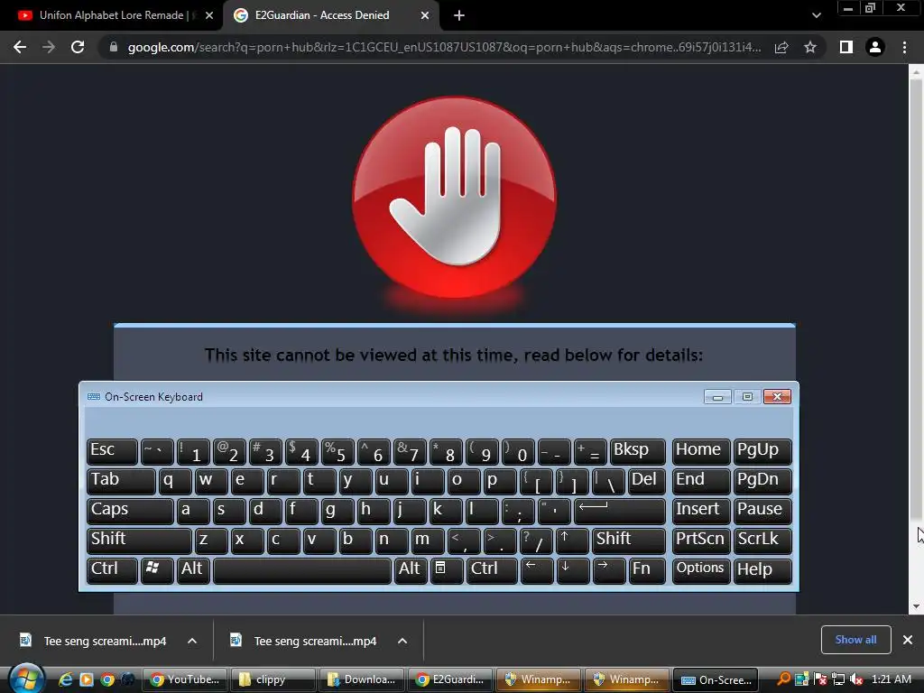This screenshot has height=693, width=924.
Task: Select the E2Guardian - Access Denied tab
Action: [x=322, y=15]
